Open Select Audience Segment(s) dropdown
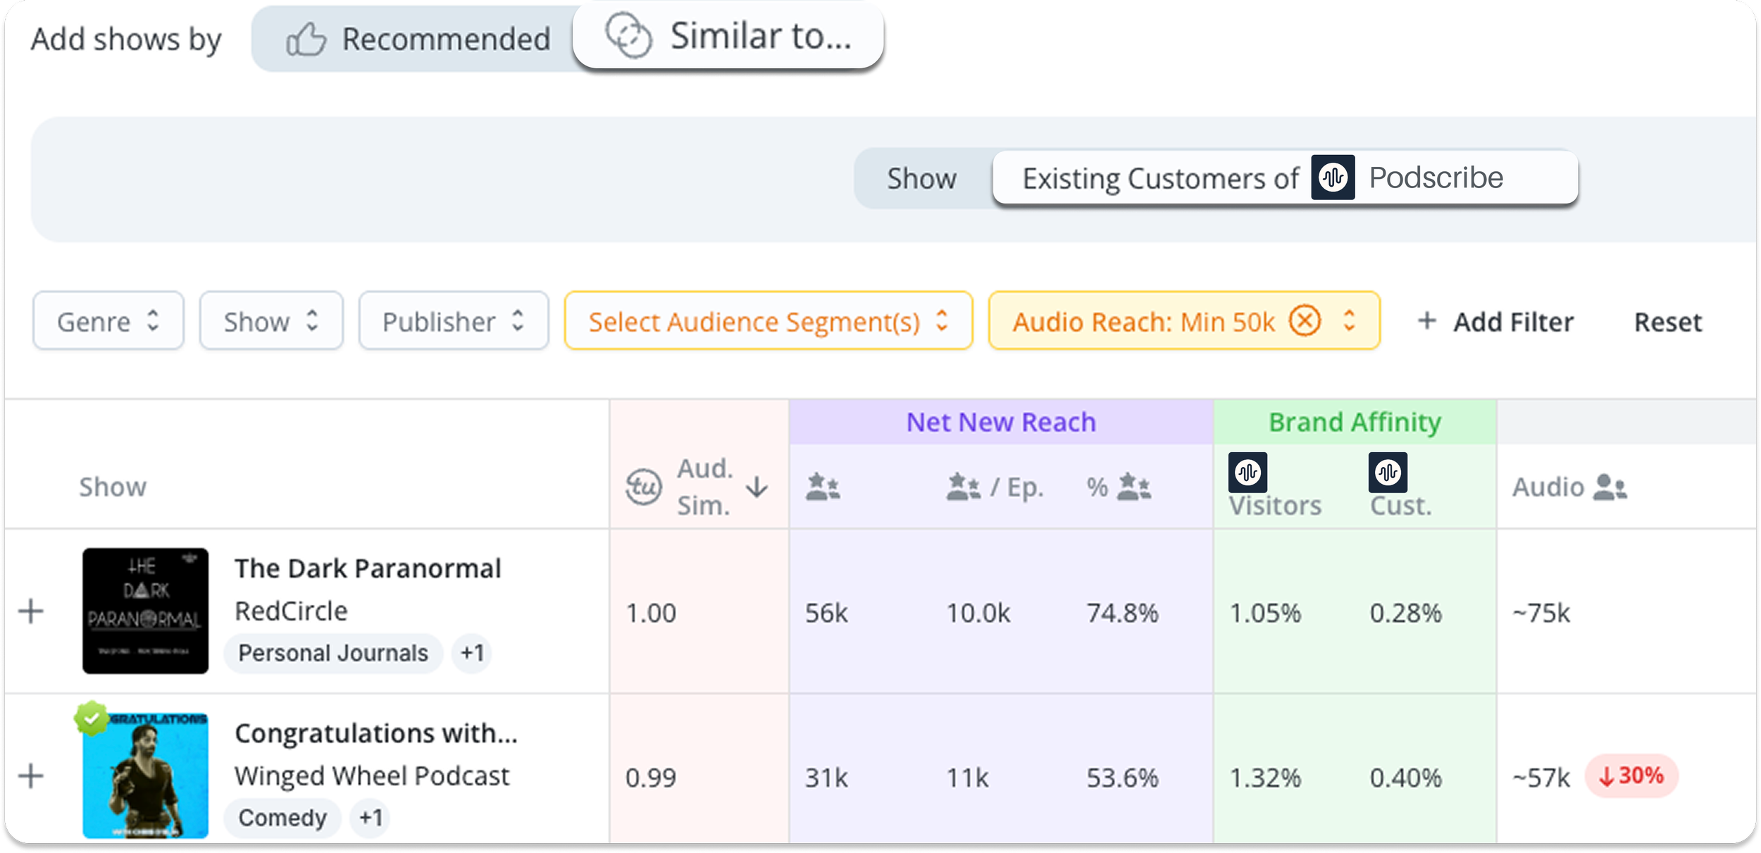1761x853 pixels. point(768,321)
